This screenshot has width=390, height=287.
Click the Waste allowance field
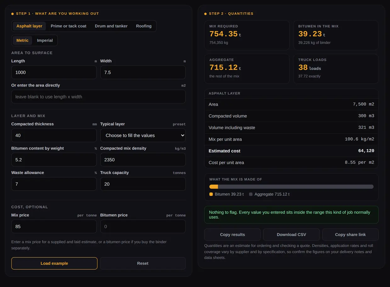click(x=54, y=184)
